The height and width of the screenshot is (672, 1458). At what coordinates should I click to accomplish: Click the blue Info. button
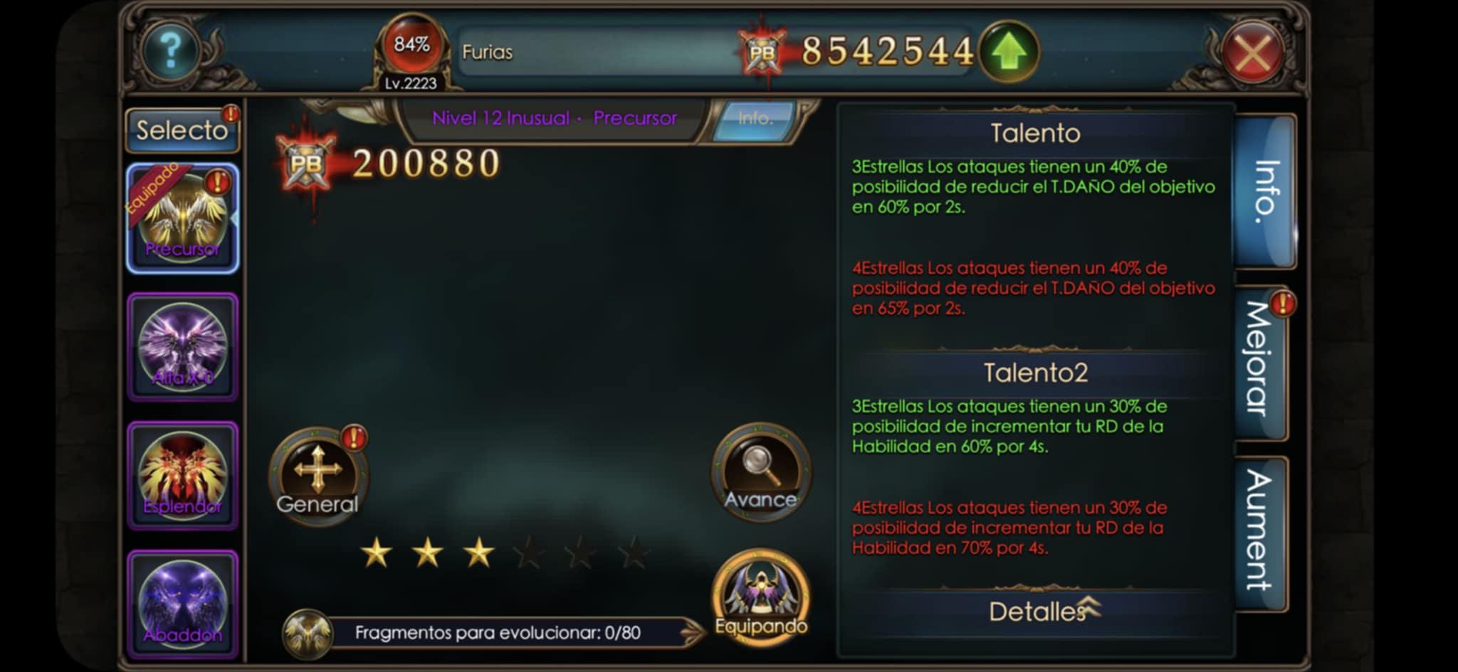point(755,118)
